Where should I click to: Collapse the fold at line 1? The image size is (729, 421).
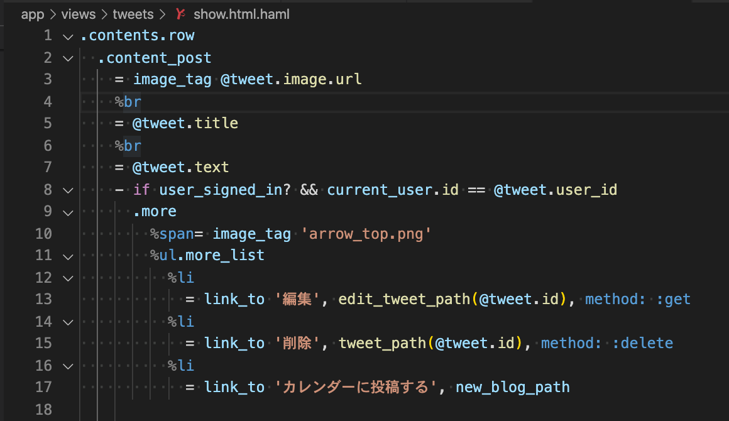coord(68,36)
